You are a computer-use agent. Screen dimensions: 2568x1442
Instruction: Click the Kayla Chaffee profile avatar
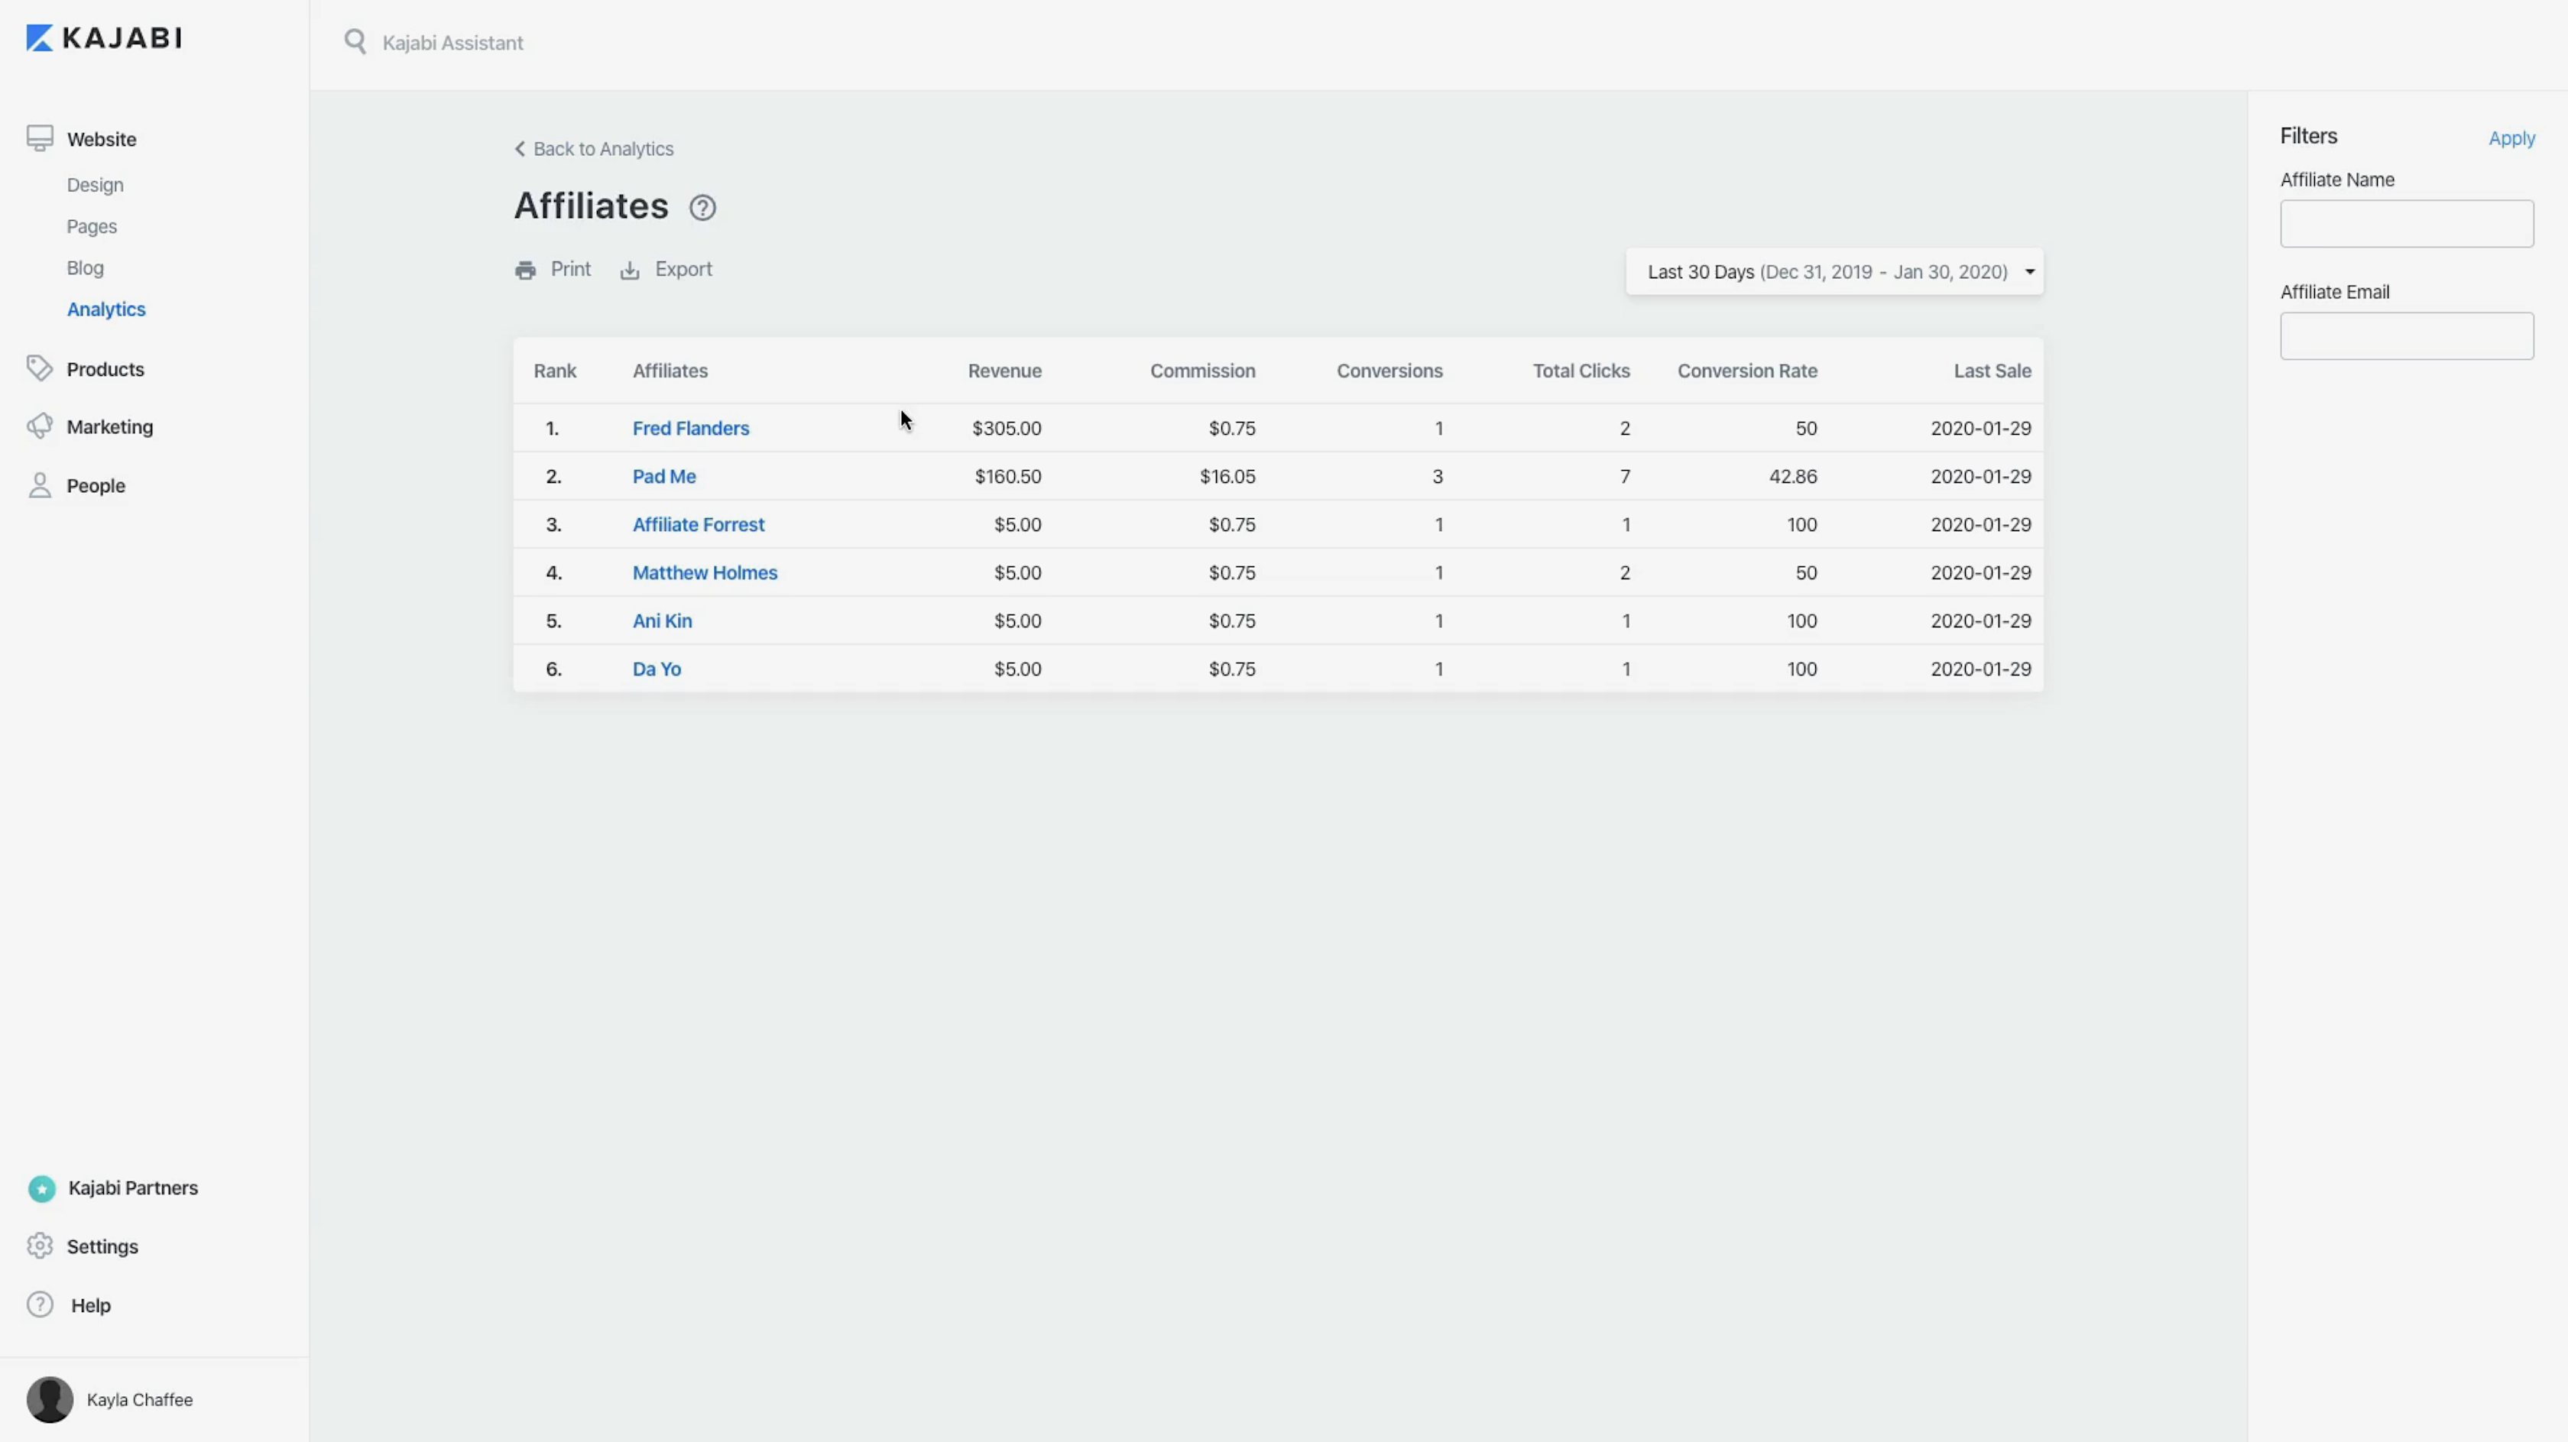(x=50, y=1399)
